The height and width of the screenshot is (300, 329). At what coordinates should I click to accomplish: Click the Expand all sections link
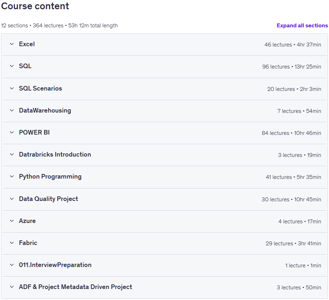(x=302, y=26)
